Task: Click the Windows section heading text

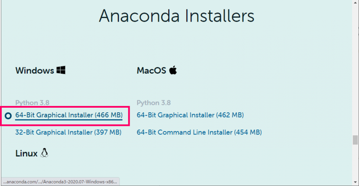Action: point(35,70)
